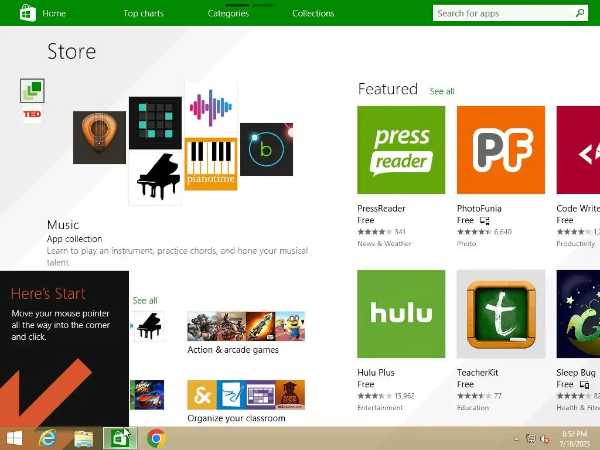Open the orange ampersand app thumbnail
600x450 pixels.
202,395
